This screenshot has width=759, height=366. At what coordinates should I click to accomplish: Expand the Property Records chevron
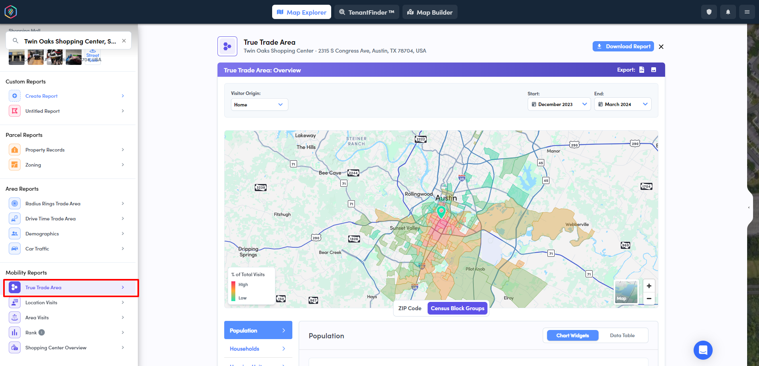point(123,150)
